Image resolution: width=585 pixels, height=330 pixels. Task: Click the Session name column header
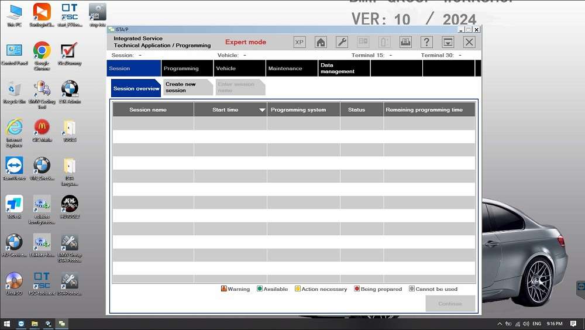(x=153, y=109)
